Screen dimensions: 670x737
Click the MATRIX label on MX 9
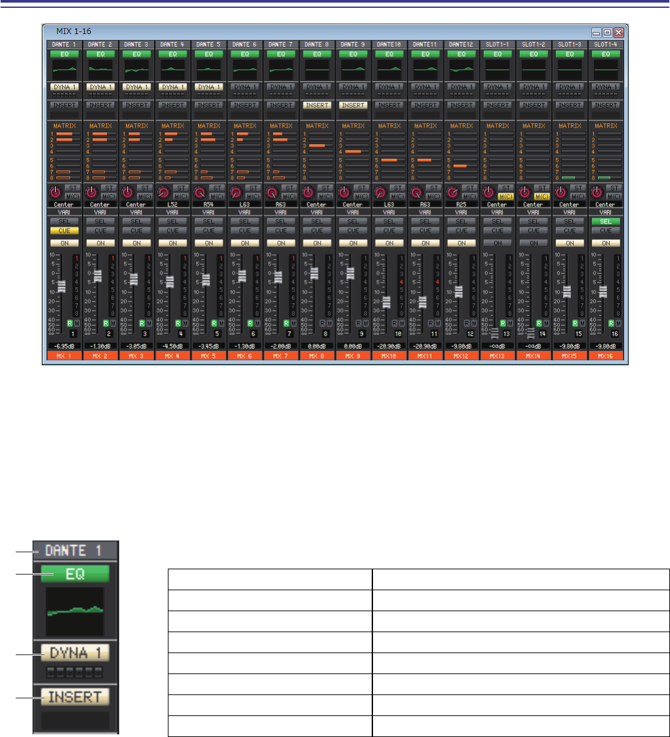pyautogui.click(x=353, y=126)
